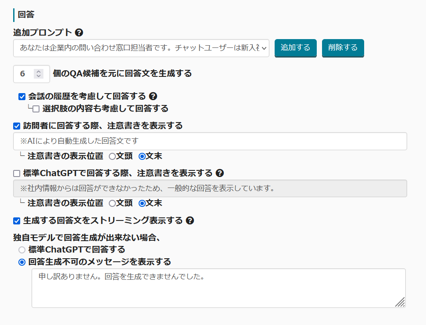Click the 申し訳ありません message textarea
This screenshot has height=325, width=426.
218,288
